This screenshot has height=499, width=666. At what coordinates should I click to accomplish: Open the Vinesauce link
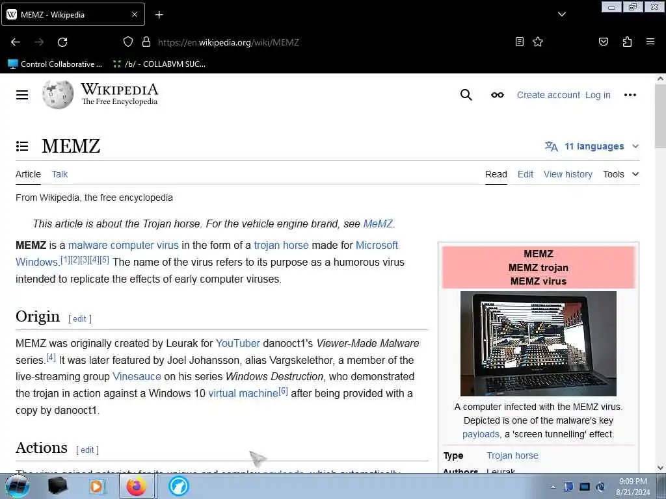[x=137, y=376]
